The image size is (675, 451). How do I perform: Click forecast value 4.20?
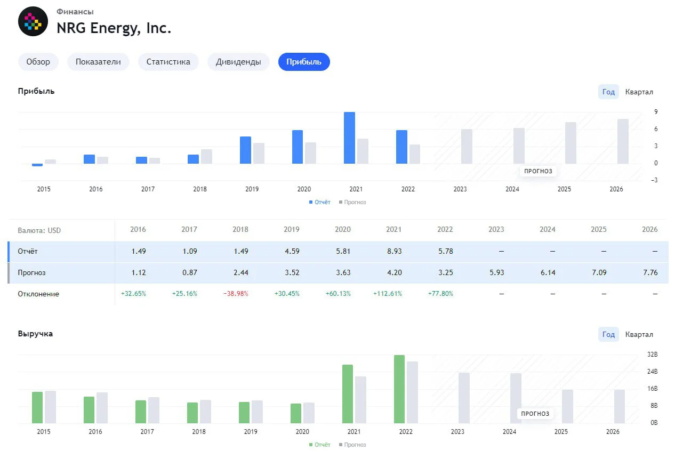394,272
